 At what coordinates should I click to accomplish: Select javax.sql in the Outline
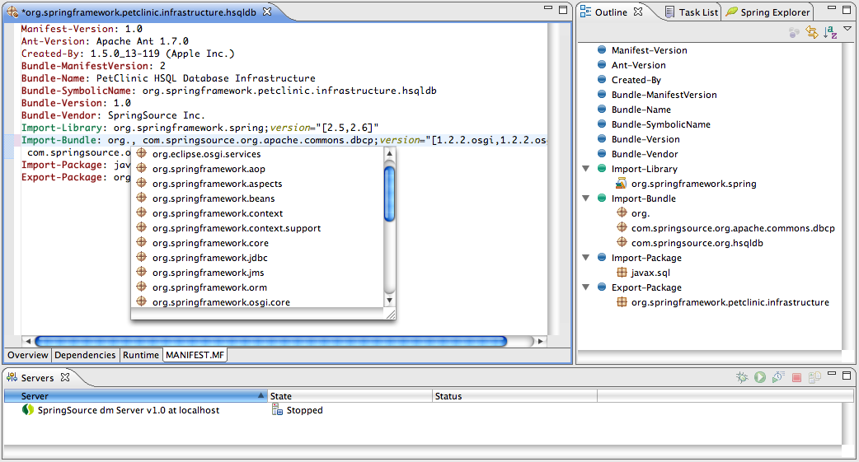650,273
